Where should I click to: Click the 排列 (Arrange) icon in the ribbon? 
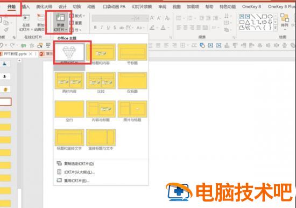[285, 18]
